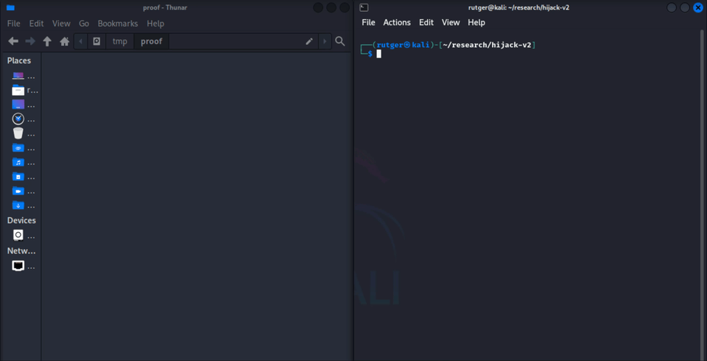
Task: Go forward in Thunar history
Action: (30, 41)
